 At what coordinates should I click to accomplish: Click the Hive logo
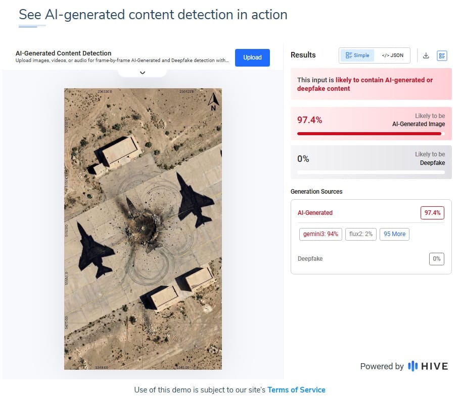point(428,366)
